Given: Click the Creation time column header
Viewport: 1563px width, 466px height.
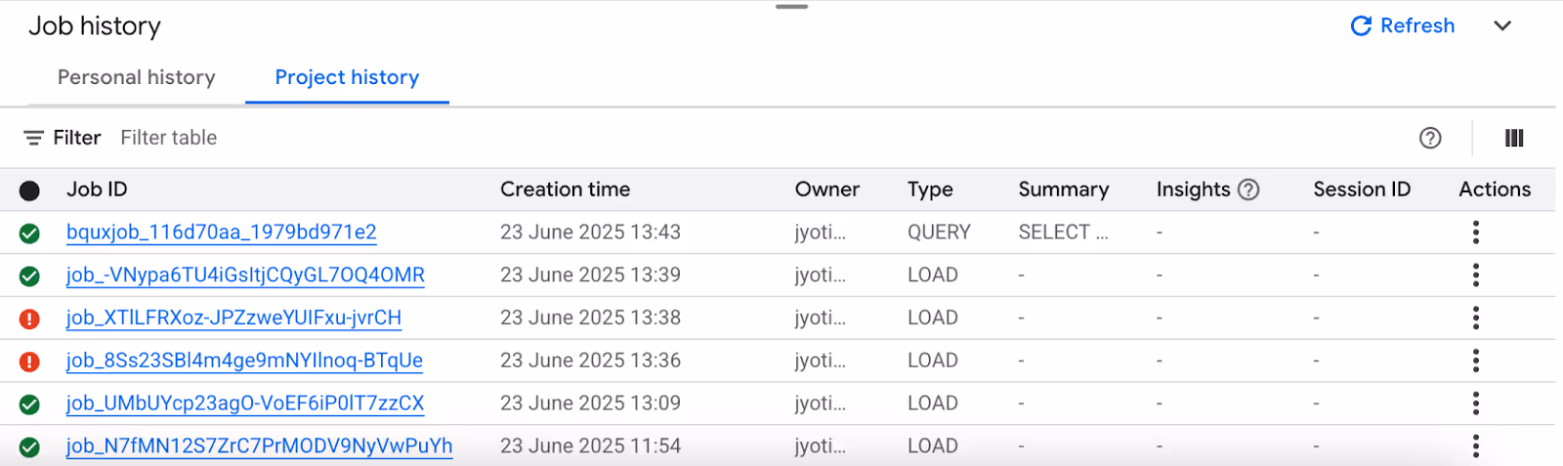Looking at the screenshot, I should (x=565, y=190).
